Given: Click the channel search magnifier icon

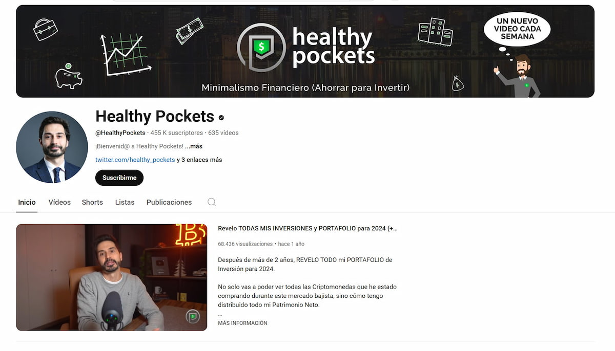Looking at the screenshot, I should 212,202.
